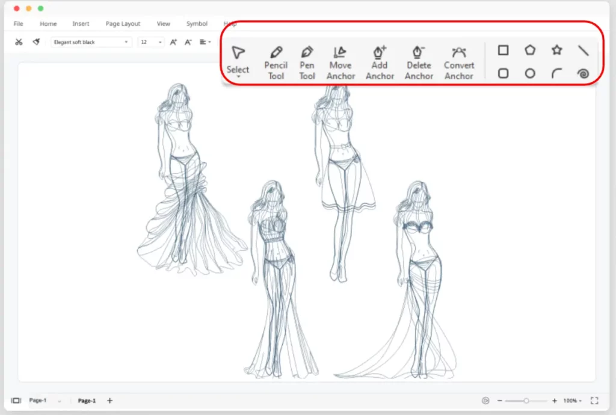Toggle fullscreen view icon
Viewport: 616px width, 415px height.
594,401
